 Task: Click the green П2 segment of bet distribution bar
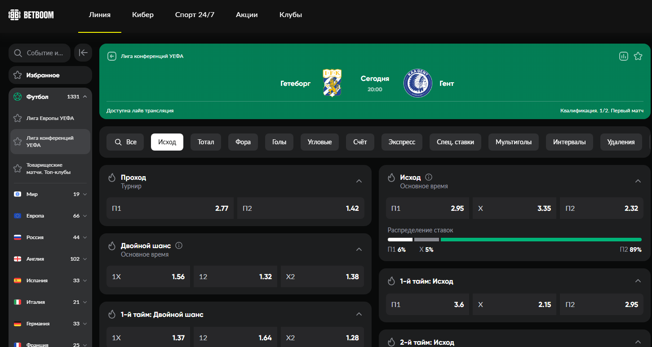[541, 240]
